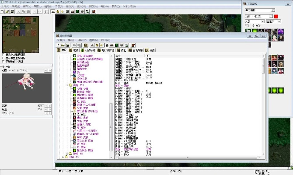Image resolution: width=293 pixels, height=175 pixels.
Task: Enable the first minimap display checkbox
Action: 4,55
